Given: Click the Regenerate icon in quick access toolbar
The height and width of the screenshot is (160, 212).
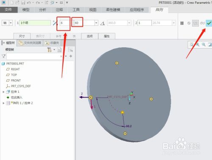Looking at the screenshot, I should (x=47, y=3).
